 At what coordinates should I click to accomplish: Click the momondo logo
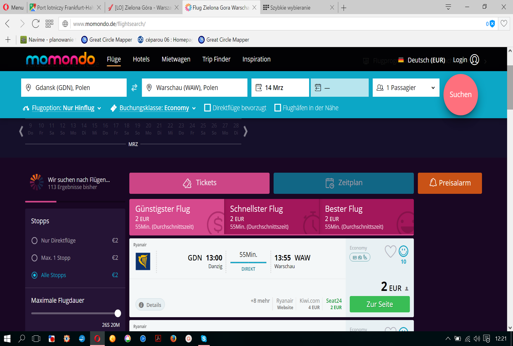click(61, 59)
